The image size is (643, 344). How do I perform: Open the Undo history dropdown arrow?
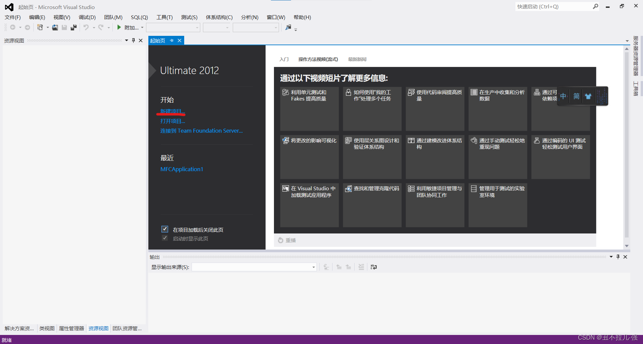(x=94, y=27)
